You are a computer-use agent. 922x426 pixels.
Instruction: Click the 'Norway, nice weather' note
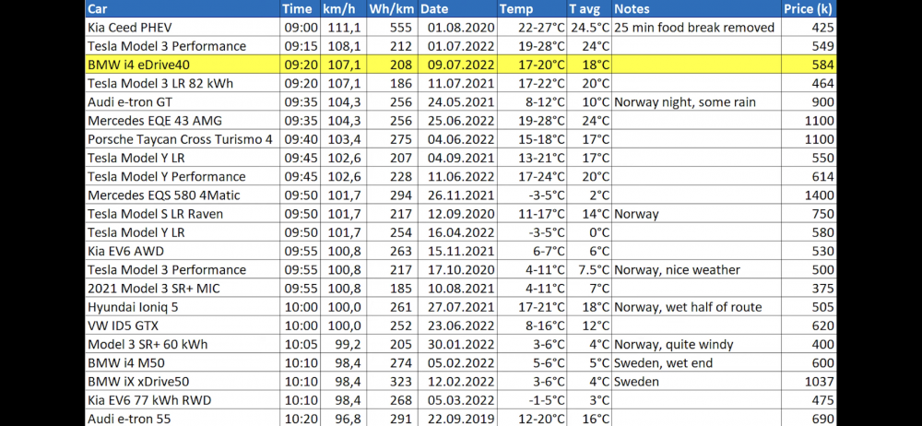point(677,269)
